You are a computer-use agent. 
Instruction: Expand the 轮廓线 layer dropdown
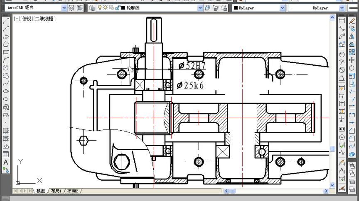point(200,8)
